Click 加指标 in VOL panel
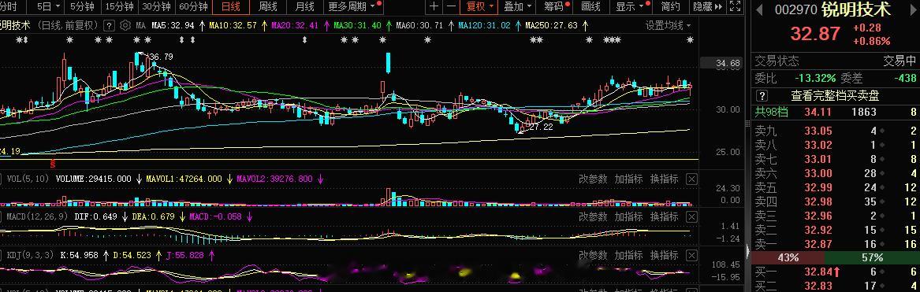 click(628, 179)
